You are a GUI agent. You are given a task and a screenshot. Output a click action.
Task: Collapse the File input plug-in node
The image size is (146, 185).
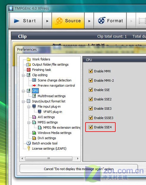29,107
